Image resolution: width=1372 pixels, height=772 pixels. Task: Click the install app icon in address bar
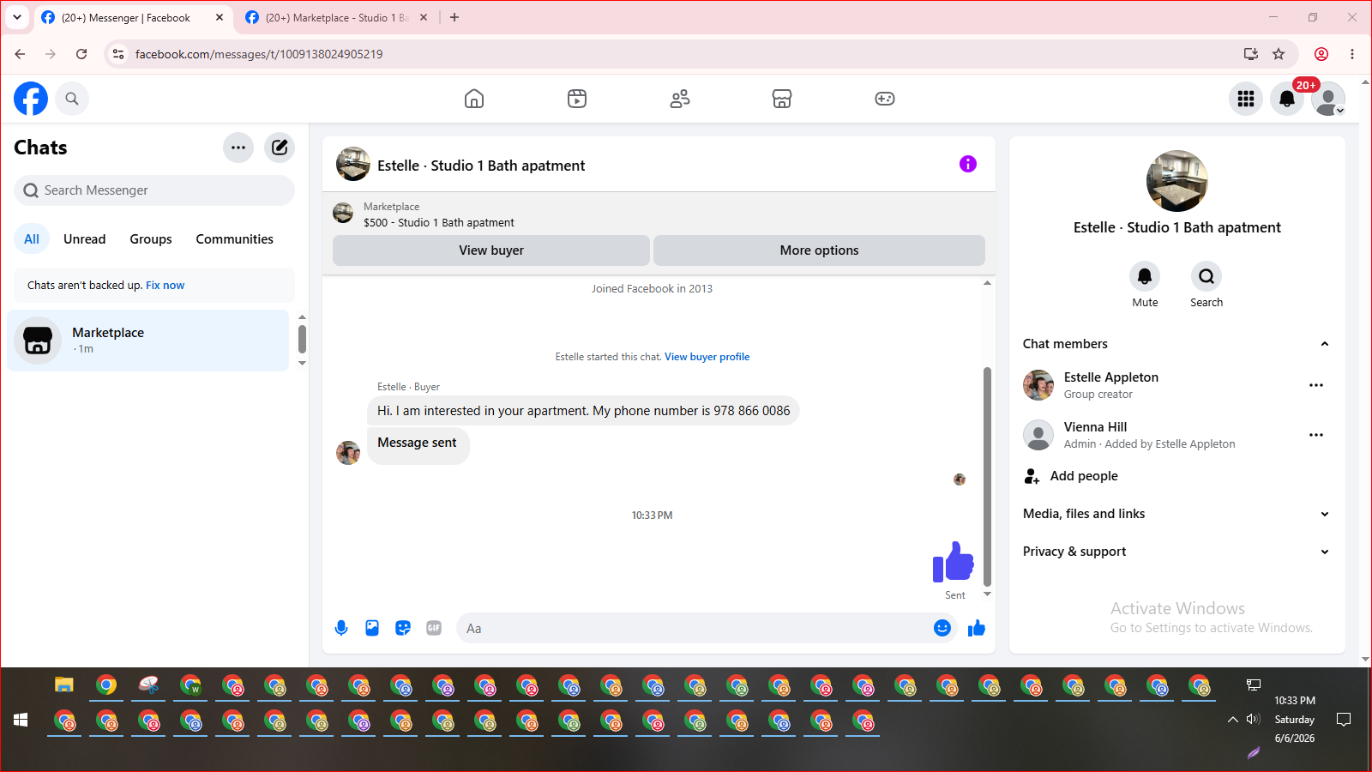click(x=1251, y=54)
